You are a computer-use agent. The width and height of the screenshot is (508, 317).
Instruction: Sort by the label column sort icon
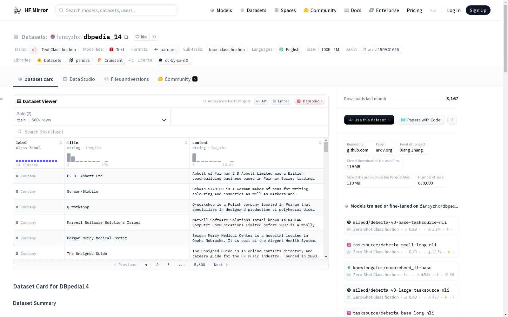61,143
